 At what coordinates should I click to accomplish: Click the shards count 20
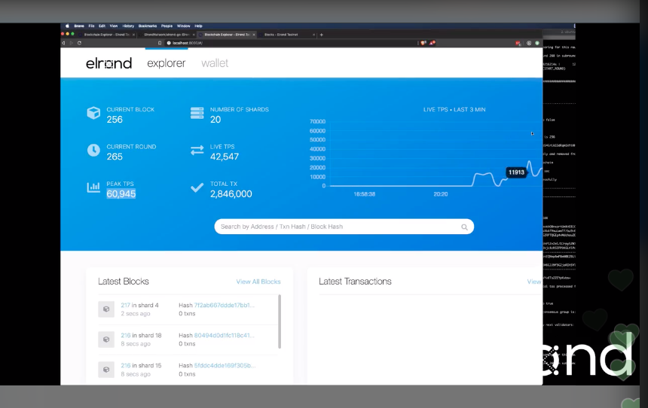click(x=215, y=120)
